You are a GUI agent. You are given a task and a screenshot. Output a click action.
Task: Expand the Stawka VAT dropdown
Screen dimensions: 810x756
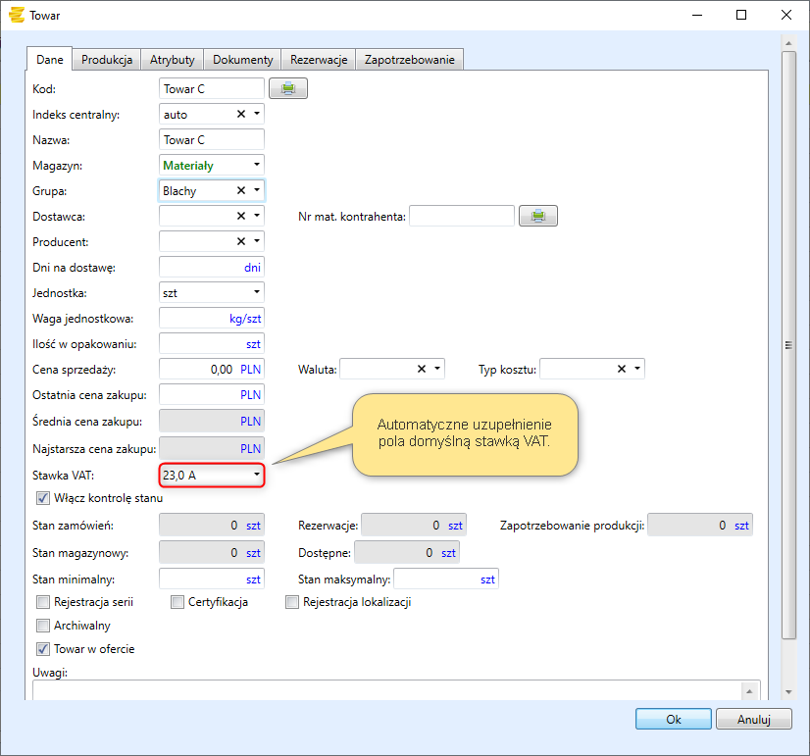coord(257,475)
